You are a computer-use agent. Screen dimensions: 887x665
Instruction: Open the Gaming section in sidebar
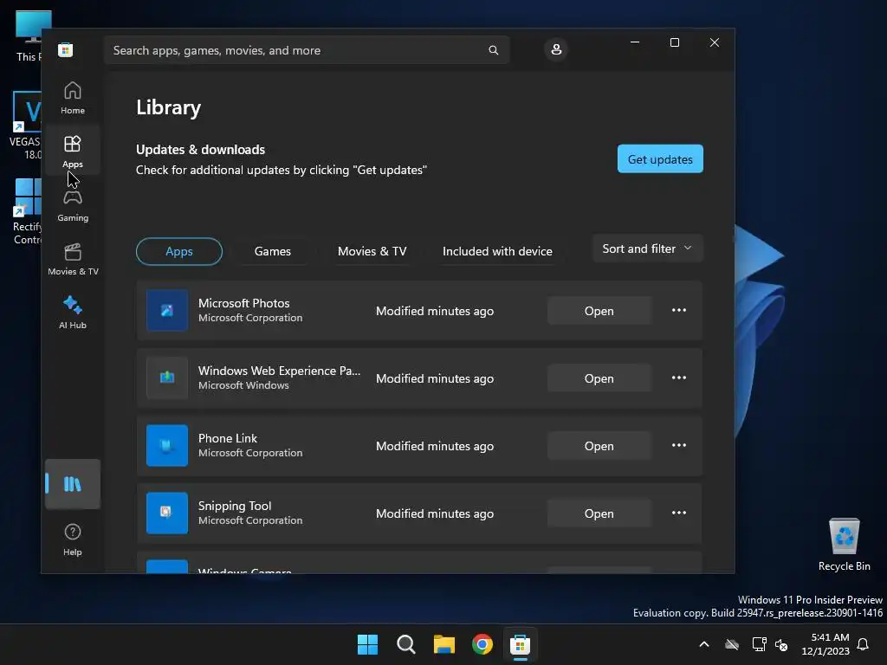pos(73,205)
